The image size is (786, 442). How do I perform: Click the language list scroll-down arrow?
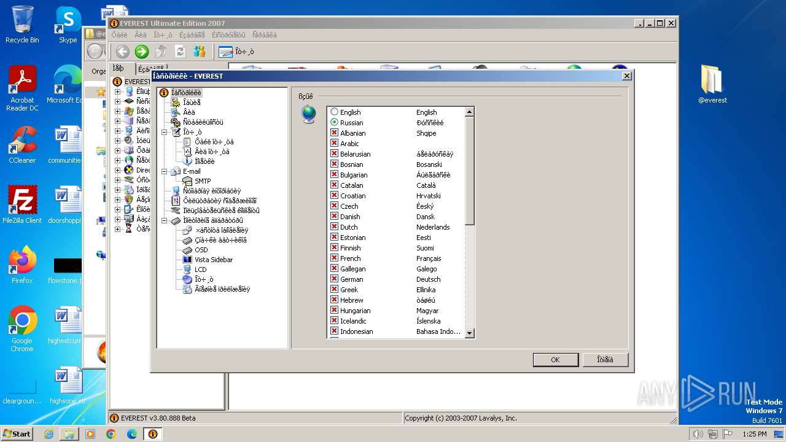coord(470,333)
